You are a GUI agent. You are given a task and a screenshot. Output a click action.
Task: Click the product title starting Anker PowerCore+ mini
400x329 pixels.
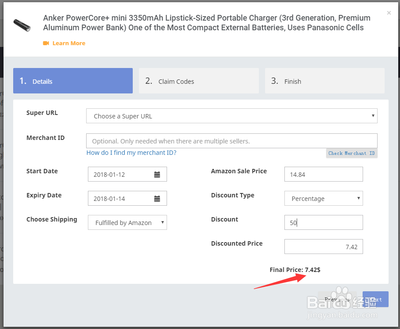[x=207, y=23]
